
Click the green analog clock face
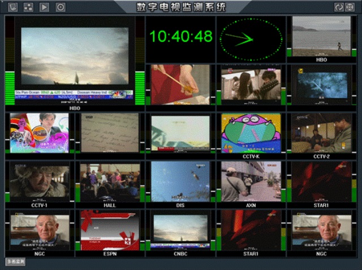(251, 40)
